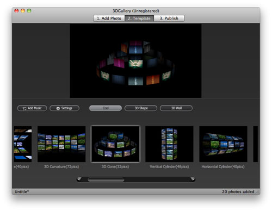The width and height of the screenshot is (272, 211).
Task: Choose the 3D Wall category
Action: [176, 108]
